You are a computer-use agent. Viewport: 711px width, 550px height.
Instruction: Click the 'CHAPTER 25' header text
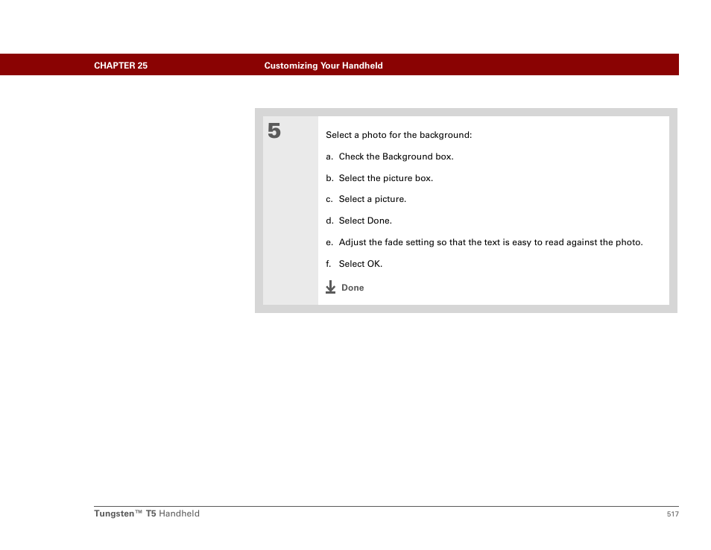121,66
